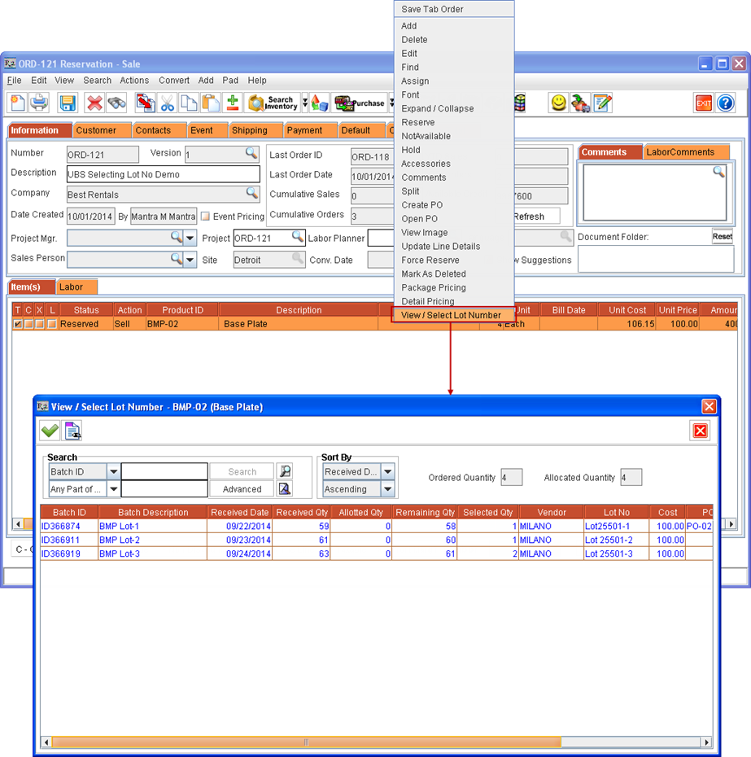Switch to the Shipping tab
The height and width of the screenshot is (757, 751).
tap(249, 130)
